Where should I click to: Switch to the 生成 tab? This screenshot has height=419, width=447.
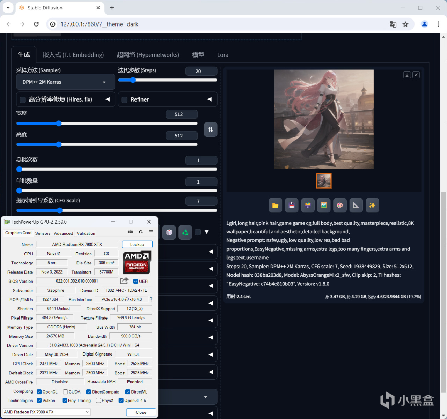pyautogui.click(x=24, y=55)
